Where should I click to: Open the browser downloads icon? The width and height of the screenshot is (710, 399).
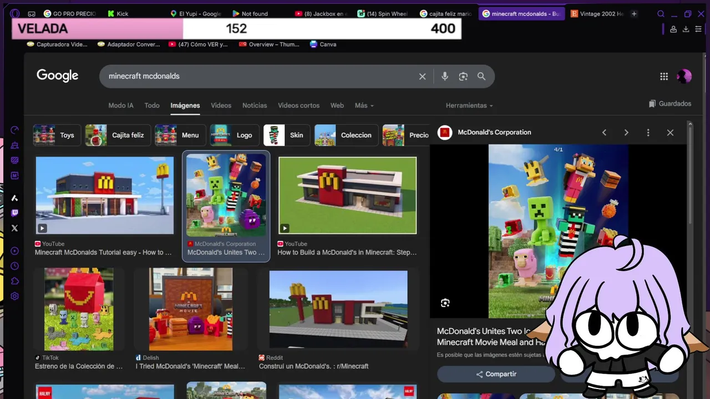(x=686, y=29)
